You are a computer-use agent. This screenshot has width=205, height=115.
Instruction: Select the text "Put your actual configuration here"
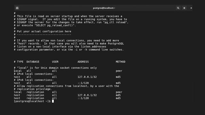[44, 31]
